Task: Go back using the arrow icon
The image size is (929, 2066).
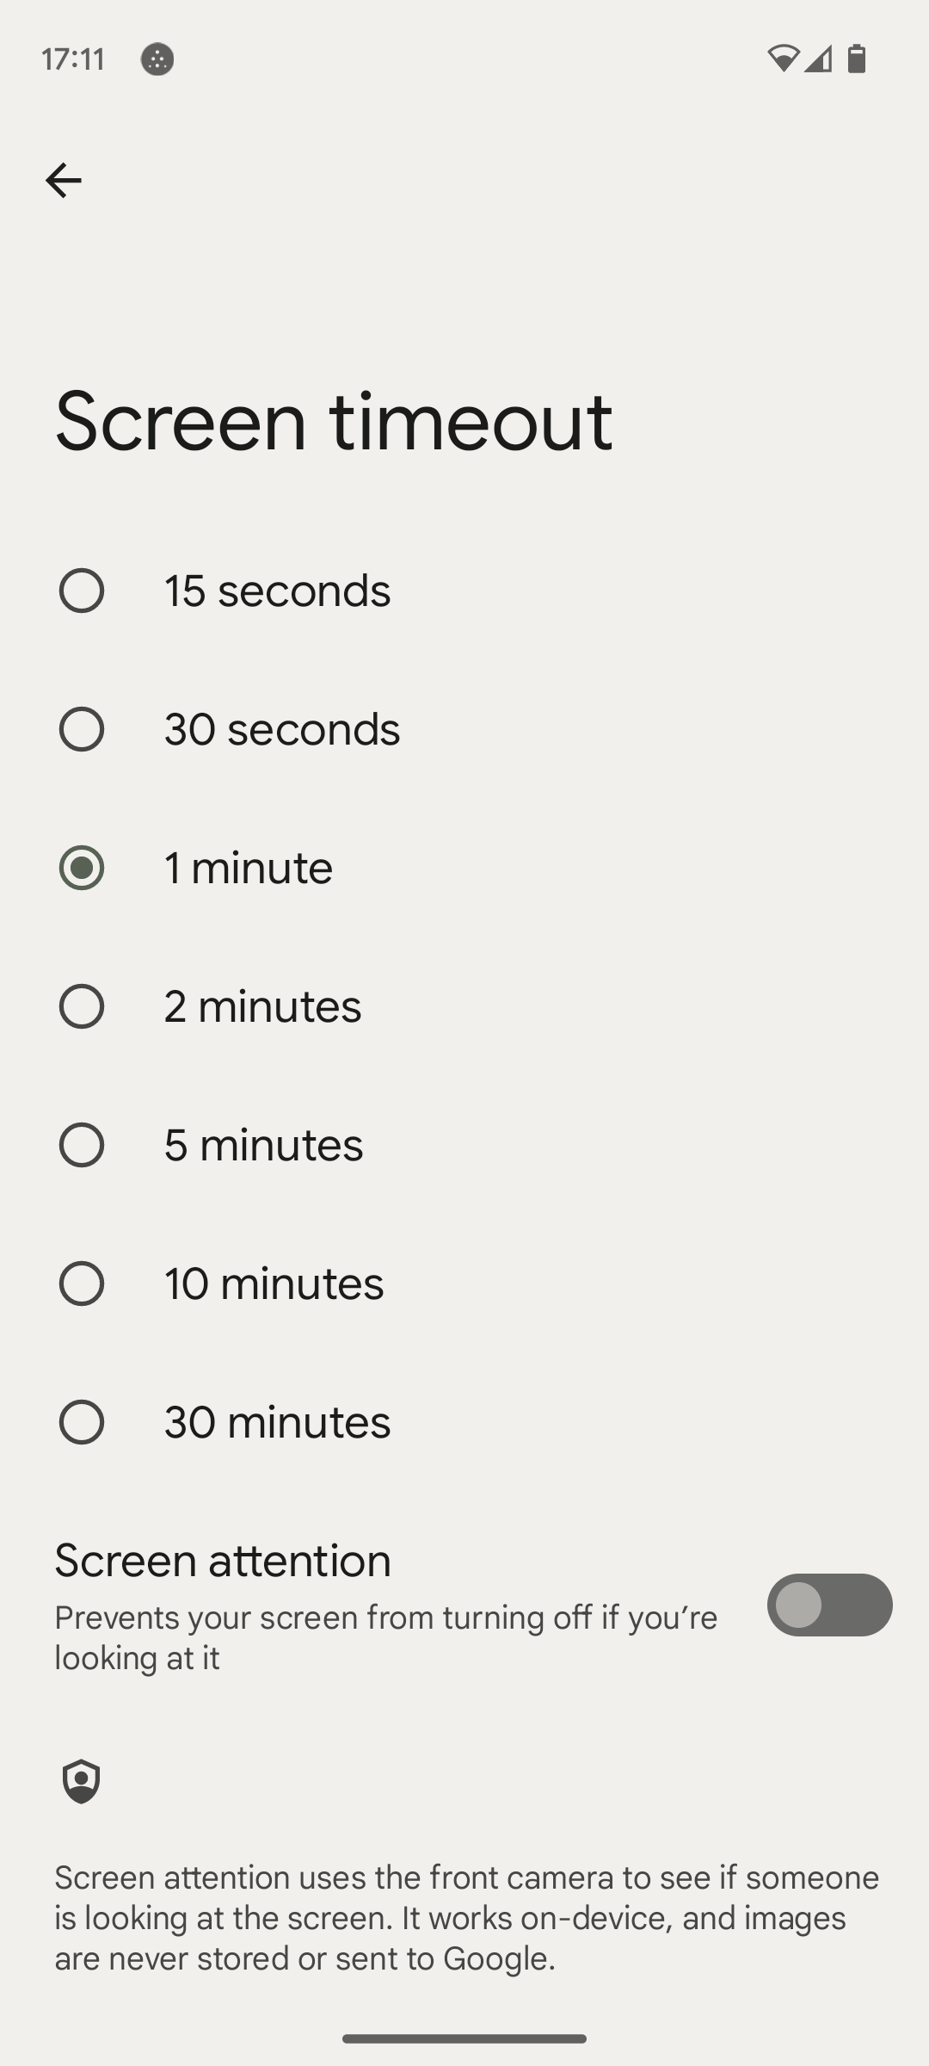Action: tap(63, 181)
